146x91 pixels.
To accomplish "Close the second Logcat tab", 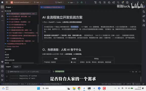I will click(20, 66).
